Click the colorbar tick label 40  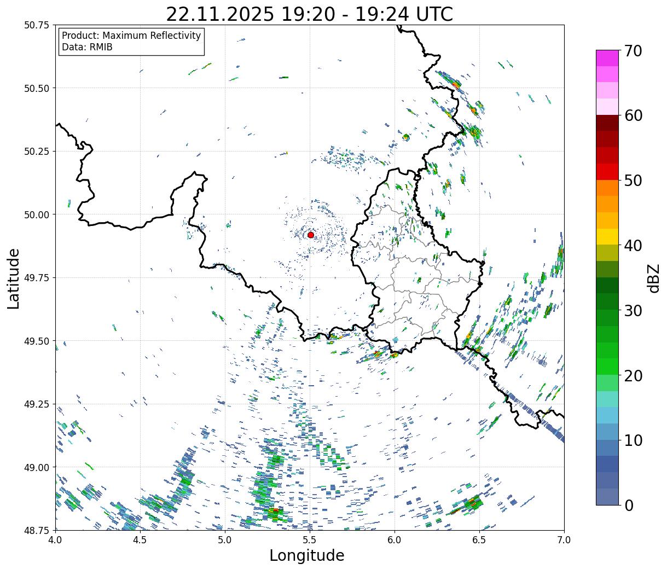(633, 246)
